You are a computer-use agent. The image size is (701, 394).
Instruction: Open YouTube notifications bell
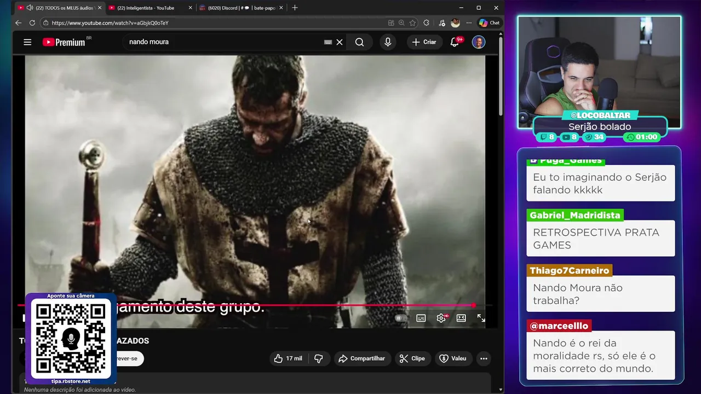pyautogui.click(x=455, y=42)
